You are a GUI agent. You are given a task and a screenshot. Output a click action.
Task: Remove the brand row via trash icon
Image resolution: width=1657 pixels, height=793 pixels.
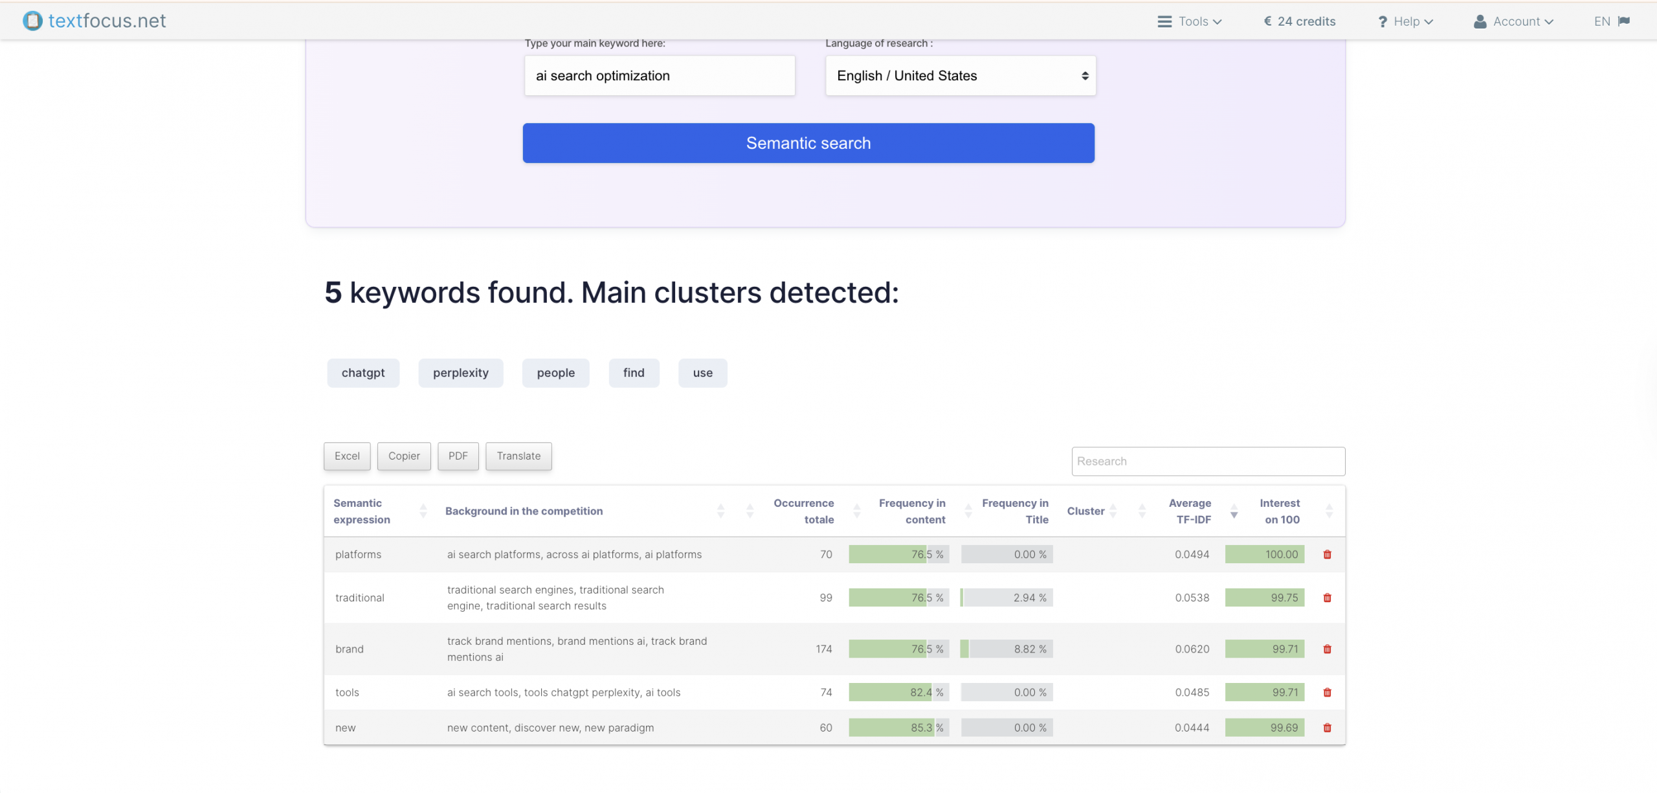[x=1327, y=649]
